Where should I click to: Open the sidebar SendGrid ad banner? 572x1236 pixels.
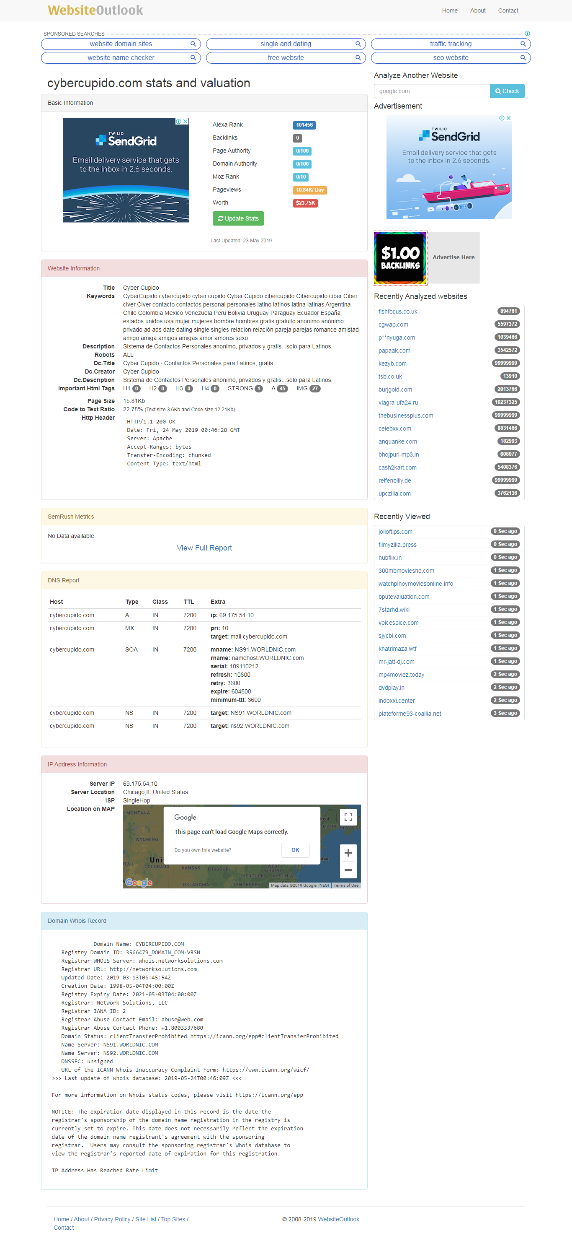coord(449,167)
